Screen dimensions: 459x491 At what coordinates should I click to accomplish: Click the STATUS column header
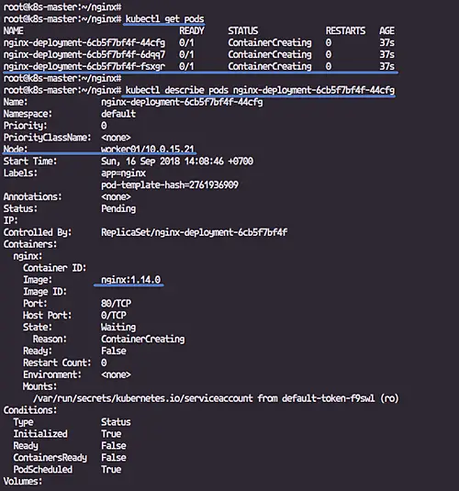(243, 31)
